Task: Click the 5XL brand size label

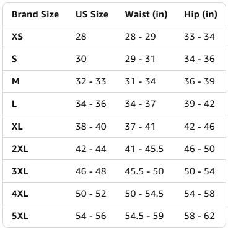Action: coord(20,216)
